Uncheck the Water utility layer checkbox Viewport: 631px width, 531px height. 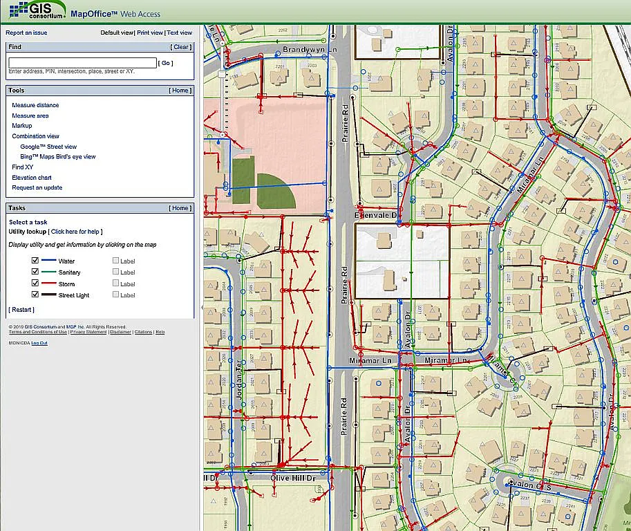pyautogui.click(x=35, y=261)
